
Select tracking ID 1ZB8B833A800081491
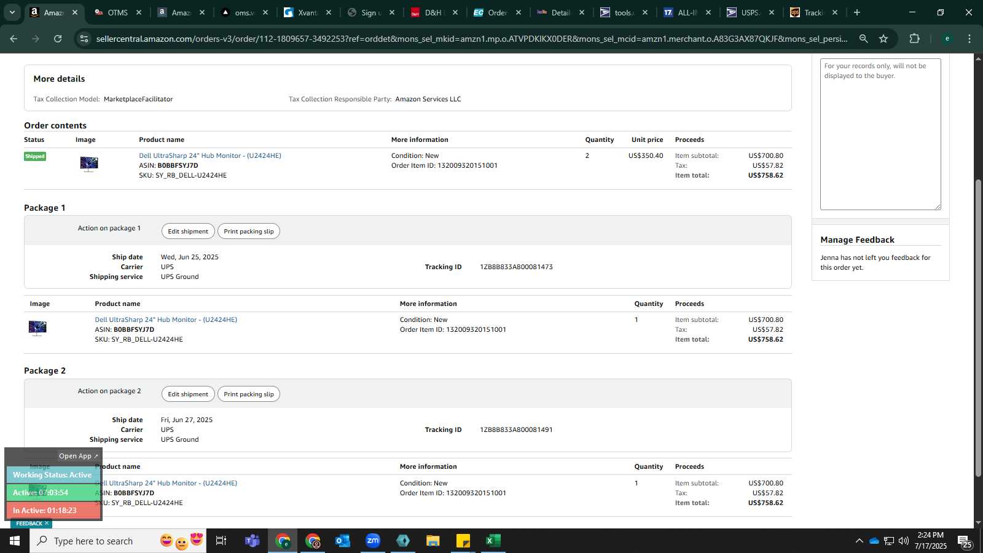coord(516,429)
